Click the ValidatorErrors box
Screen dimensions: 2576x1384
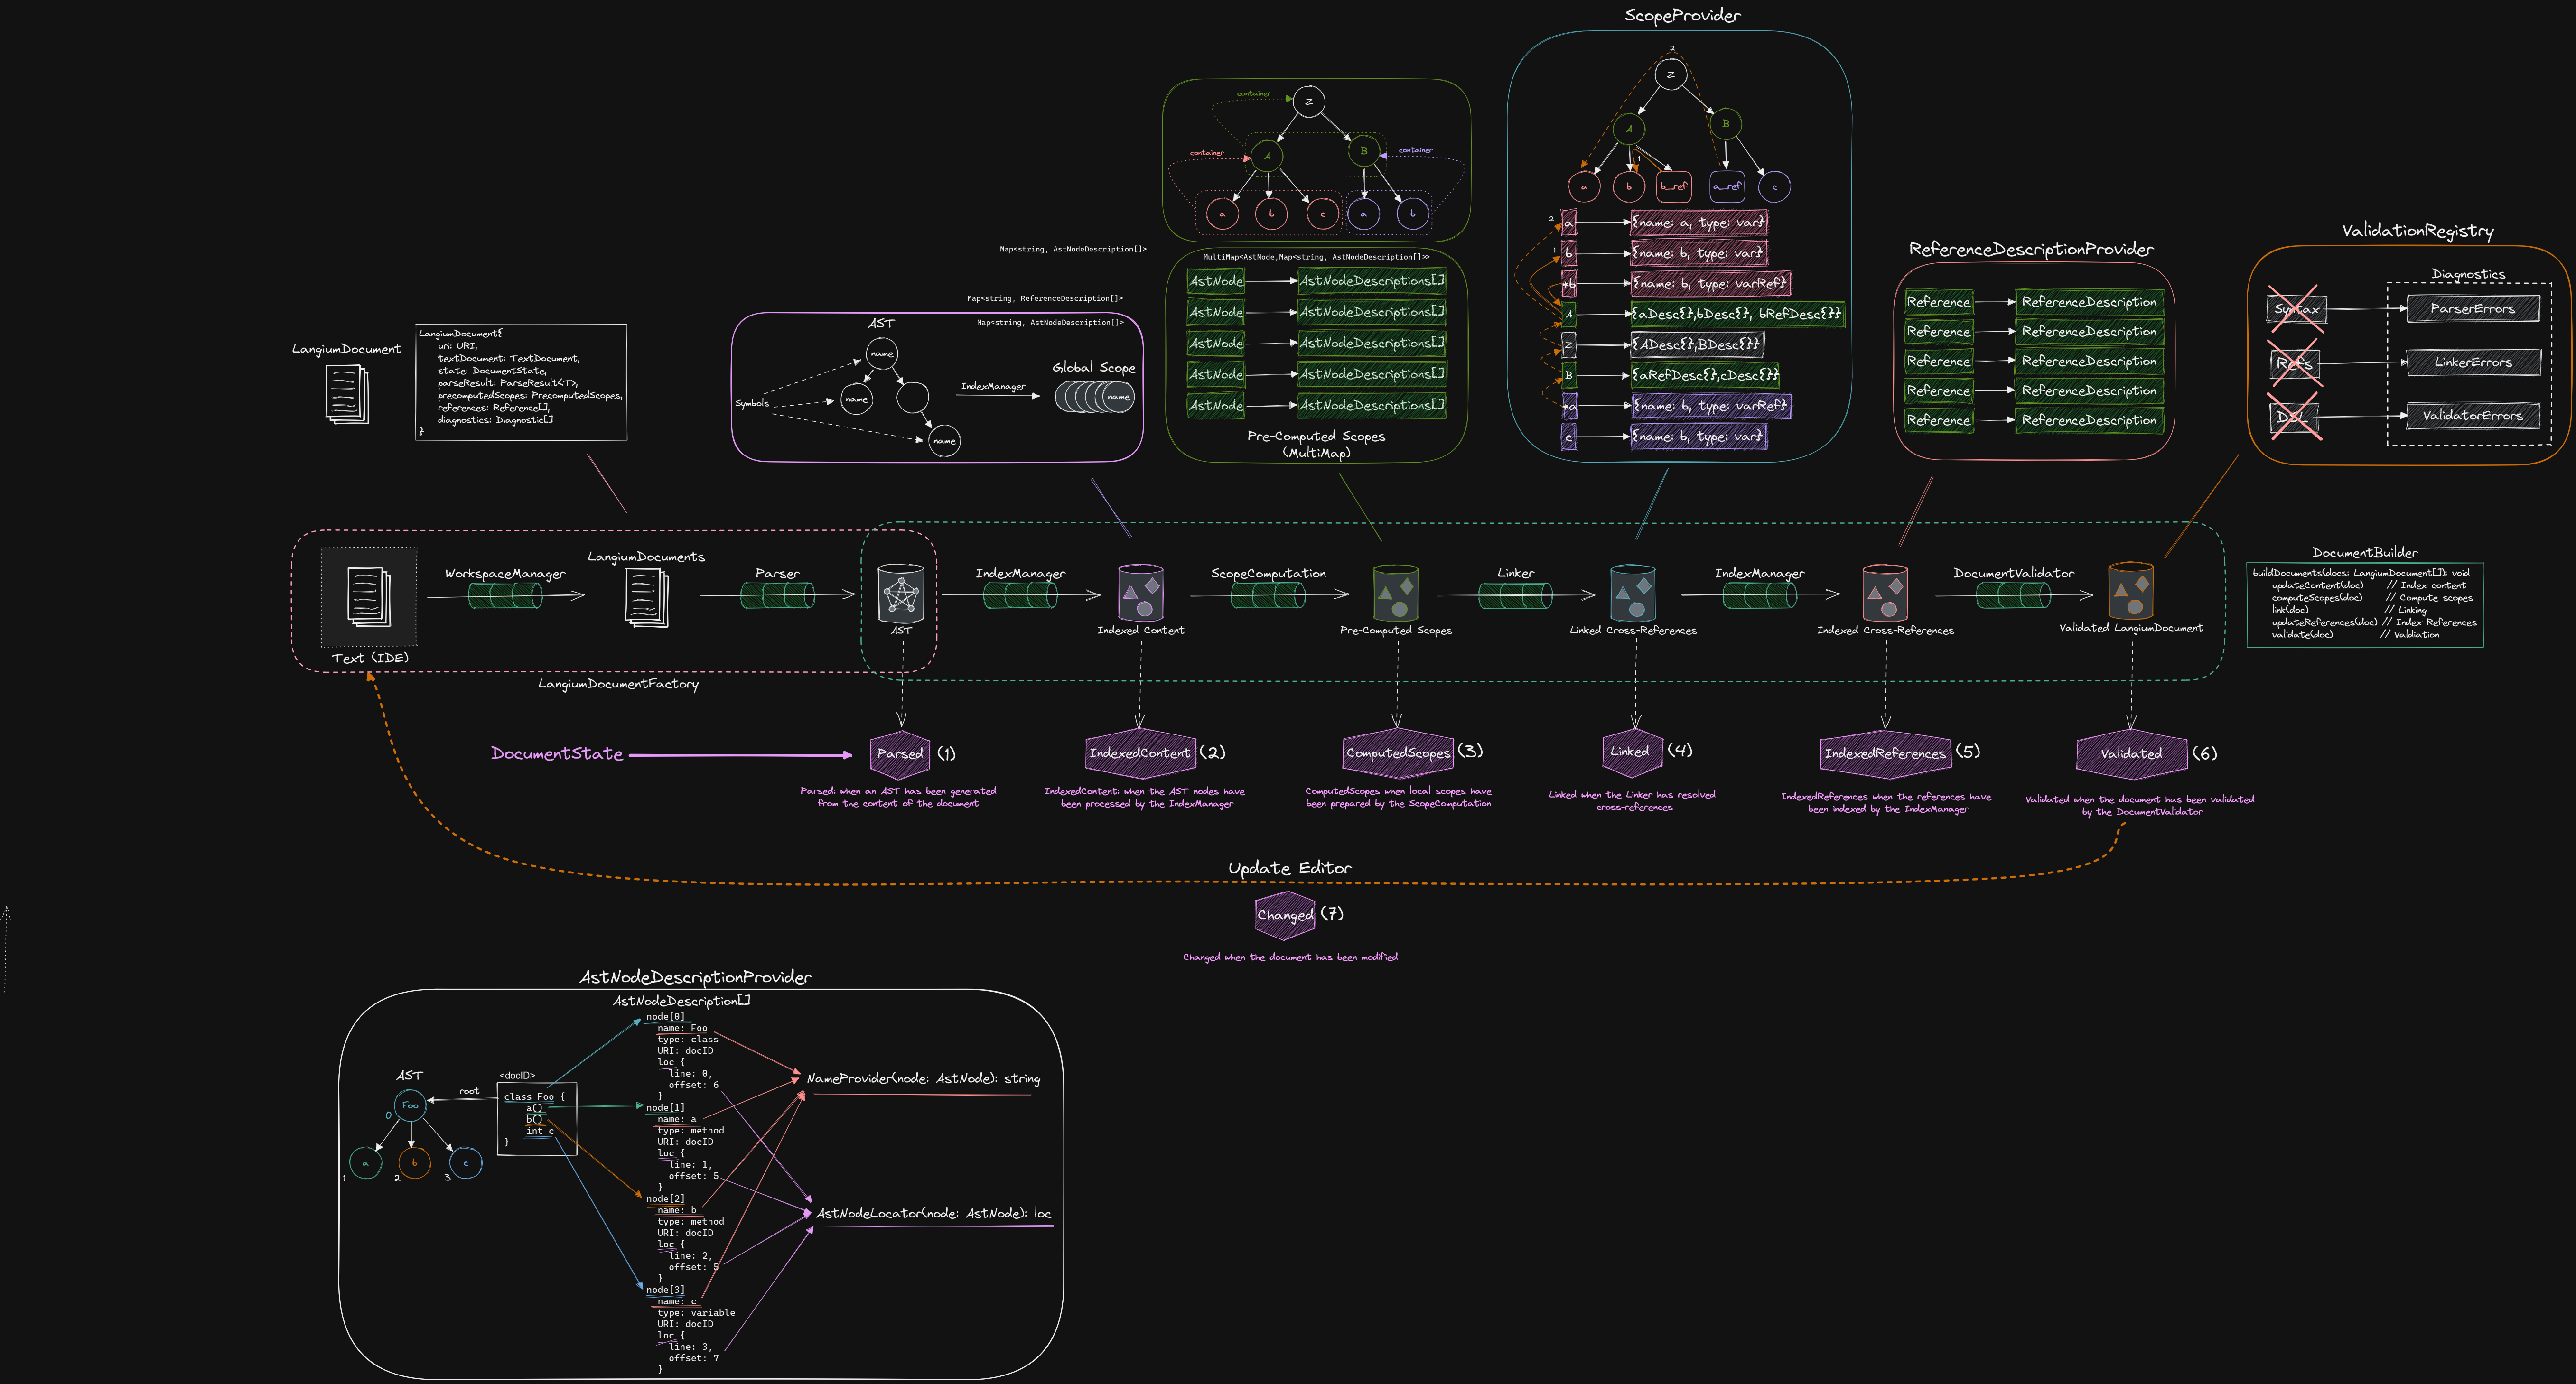point(2472,415)
